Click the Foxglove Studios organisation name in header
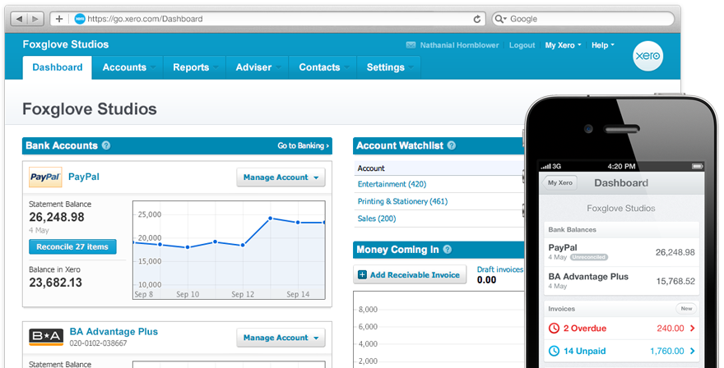 click(x=66, y=44)
